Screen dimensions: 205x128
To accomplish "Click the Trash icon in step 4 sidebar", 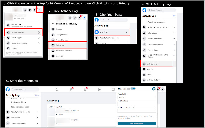I will tap(144, 75).
